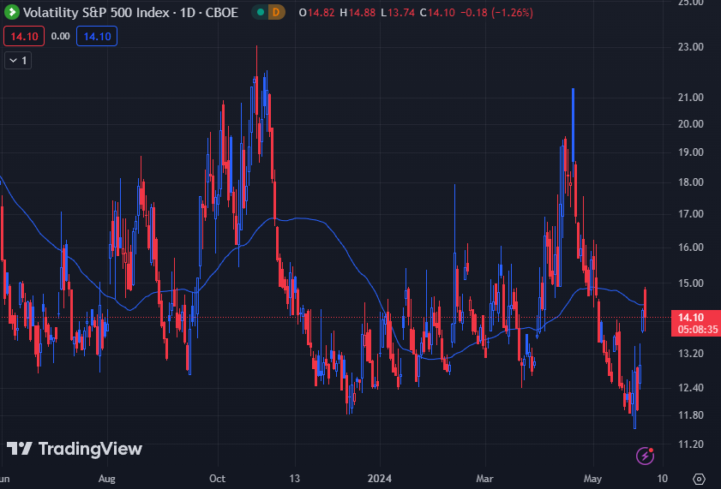Click the 21.00 price scale label
721x489 pixels.
[x=691, y=98]
